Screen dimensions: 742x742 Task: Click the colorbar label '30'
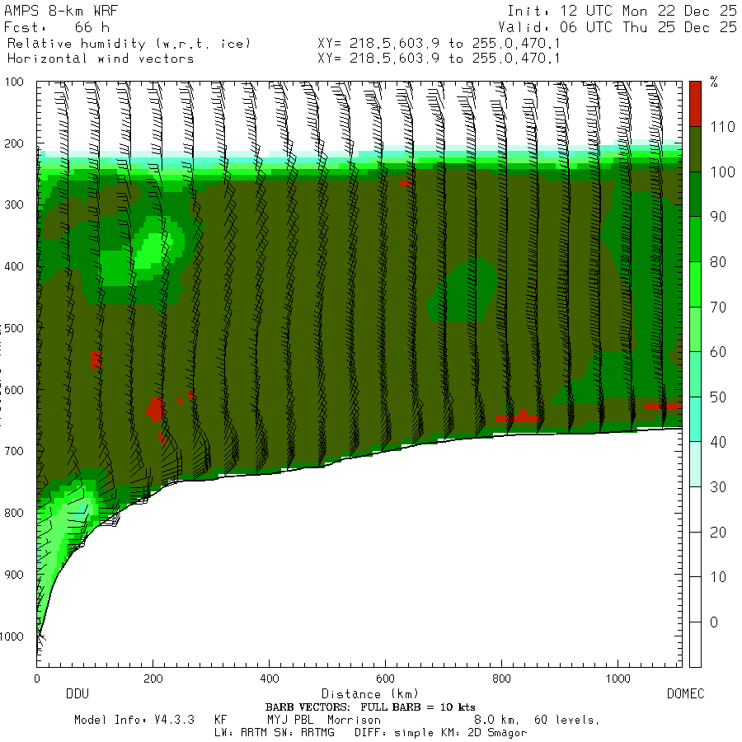pos(718,487)
